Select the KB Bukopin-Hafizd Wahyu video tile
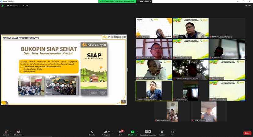This screenshot has height=137, width=253. pos(154,90)
